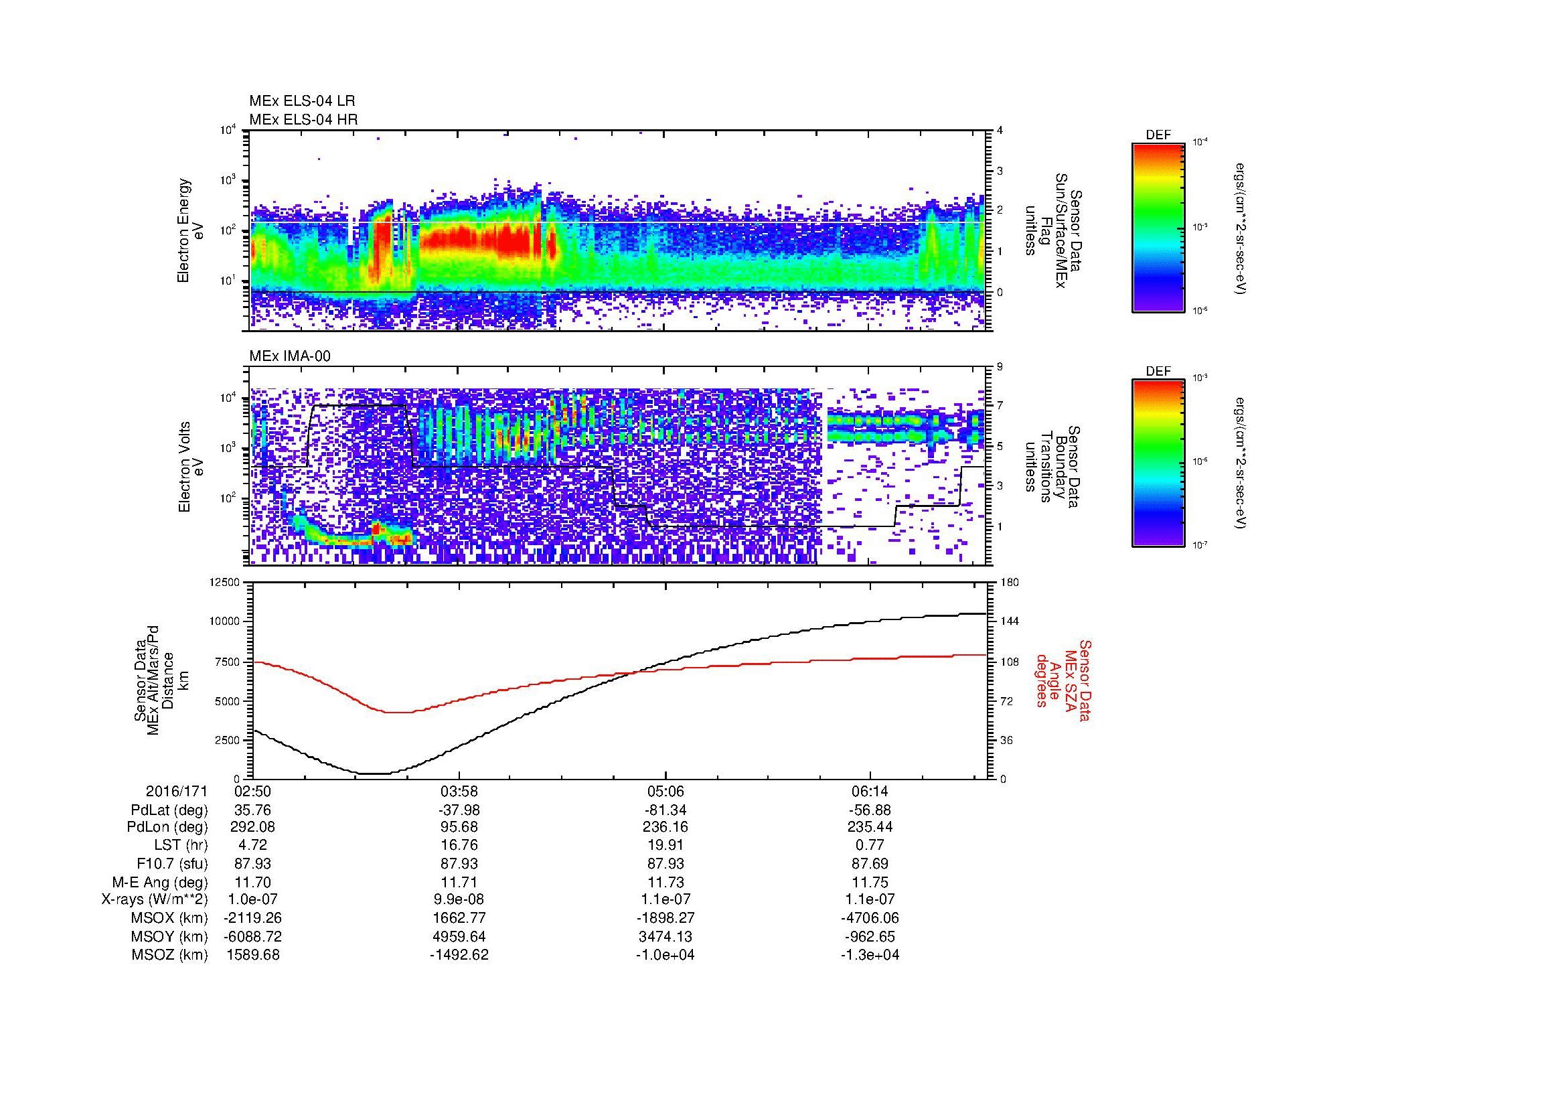The height and width of the screenshot is (1107, 1566).
Task: Click the '12500' altitude axis tick
Action: 226,582
